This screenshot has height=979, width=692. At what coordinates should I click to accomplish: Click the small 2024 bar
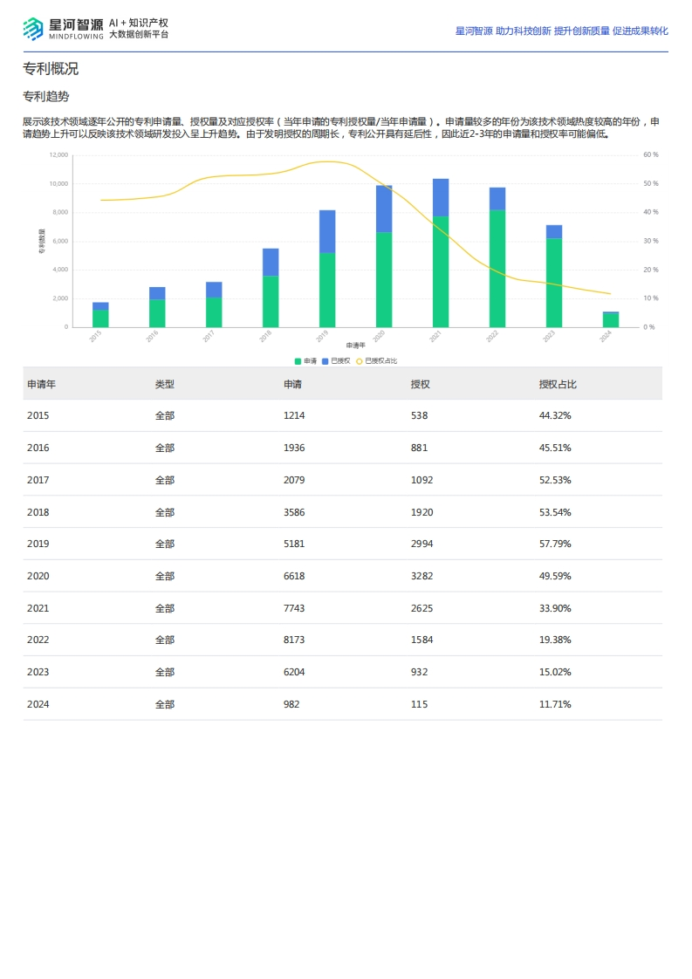[x=611, y=319]
